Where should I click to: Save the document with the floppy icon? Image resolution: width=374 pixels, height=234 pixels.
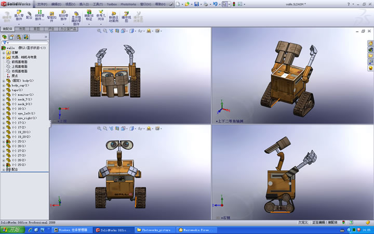[196, 4]
